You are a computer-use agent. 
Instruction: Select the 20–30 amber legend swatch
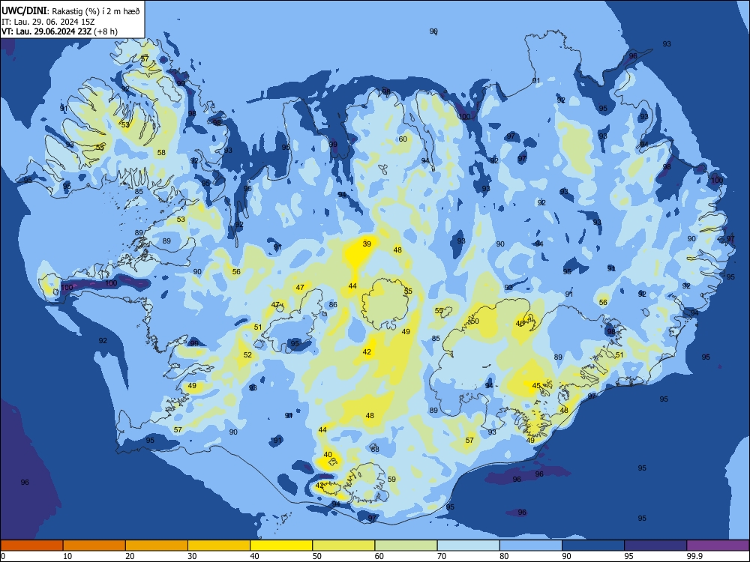tap(157, 546)
